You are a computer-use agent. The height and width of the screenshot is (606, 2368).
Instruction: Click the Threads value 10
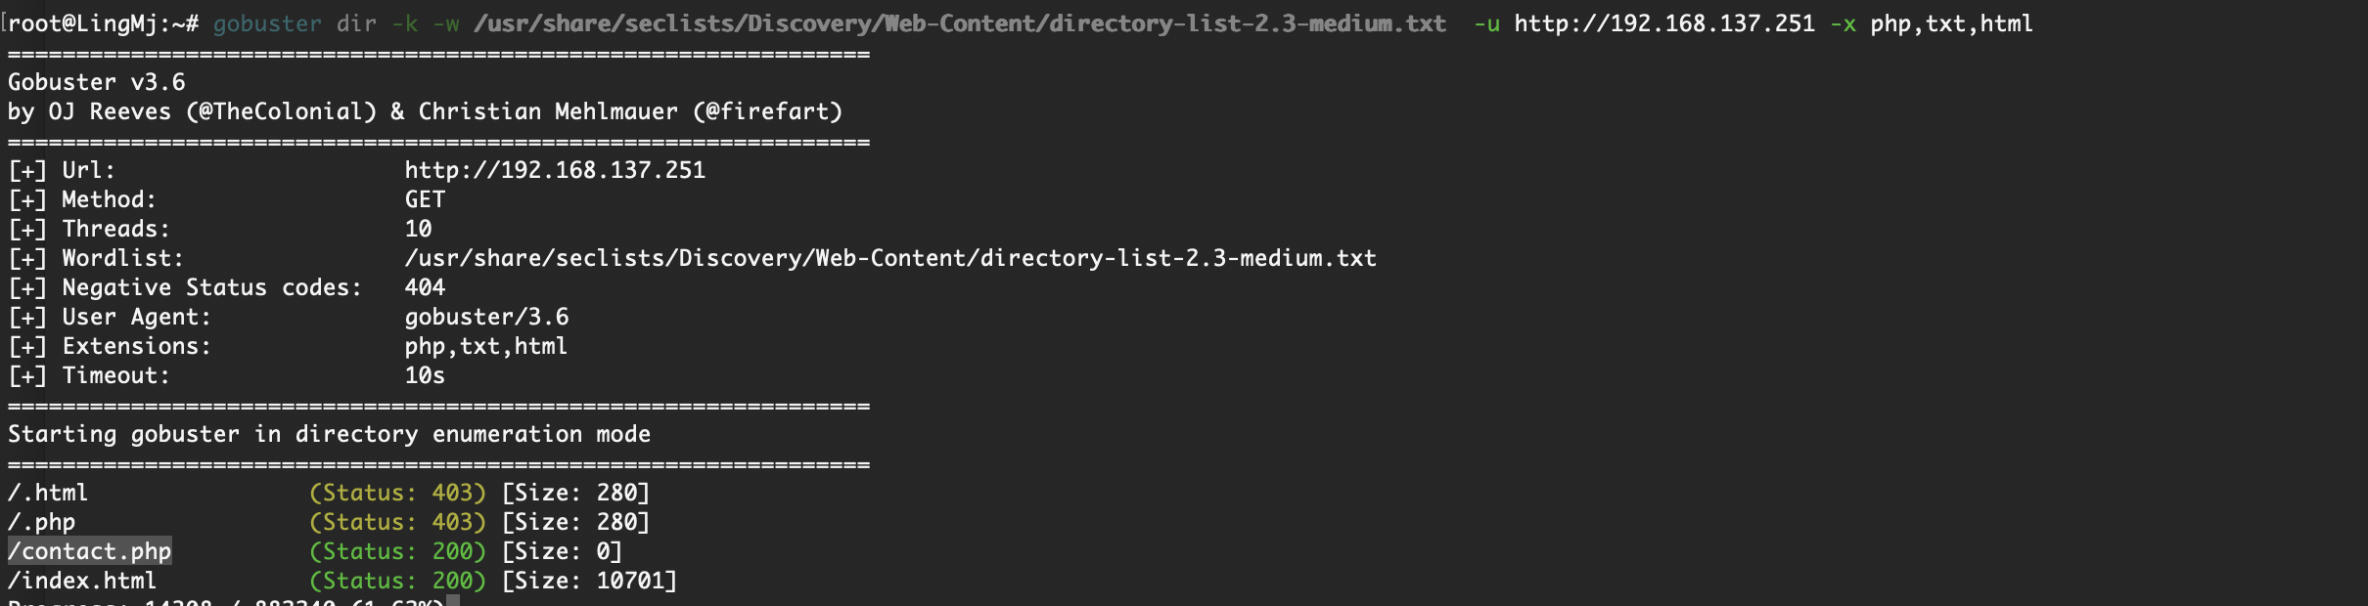coord(418,229)
